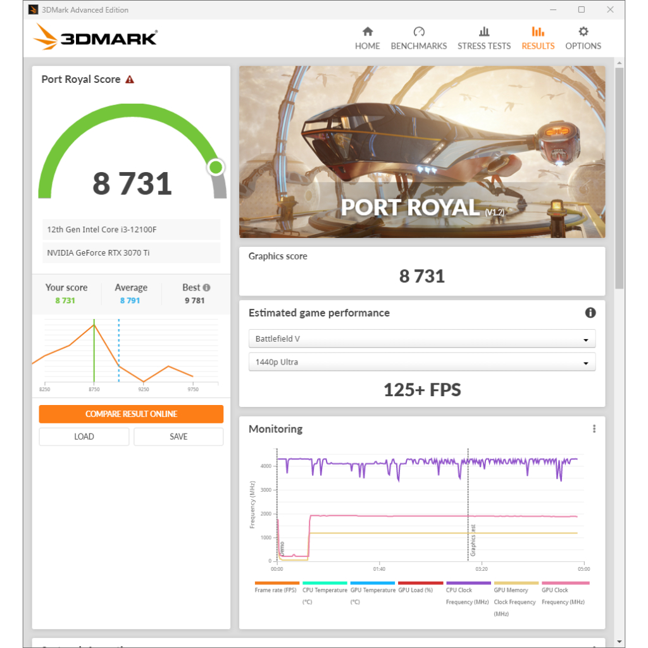The image size is (648, 648).
Task: Click the red warning triangle beside Port Royal Score
Action: (x=130, y=79)
